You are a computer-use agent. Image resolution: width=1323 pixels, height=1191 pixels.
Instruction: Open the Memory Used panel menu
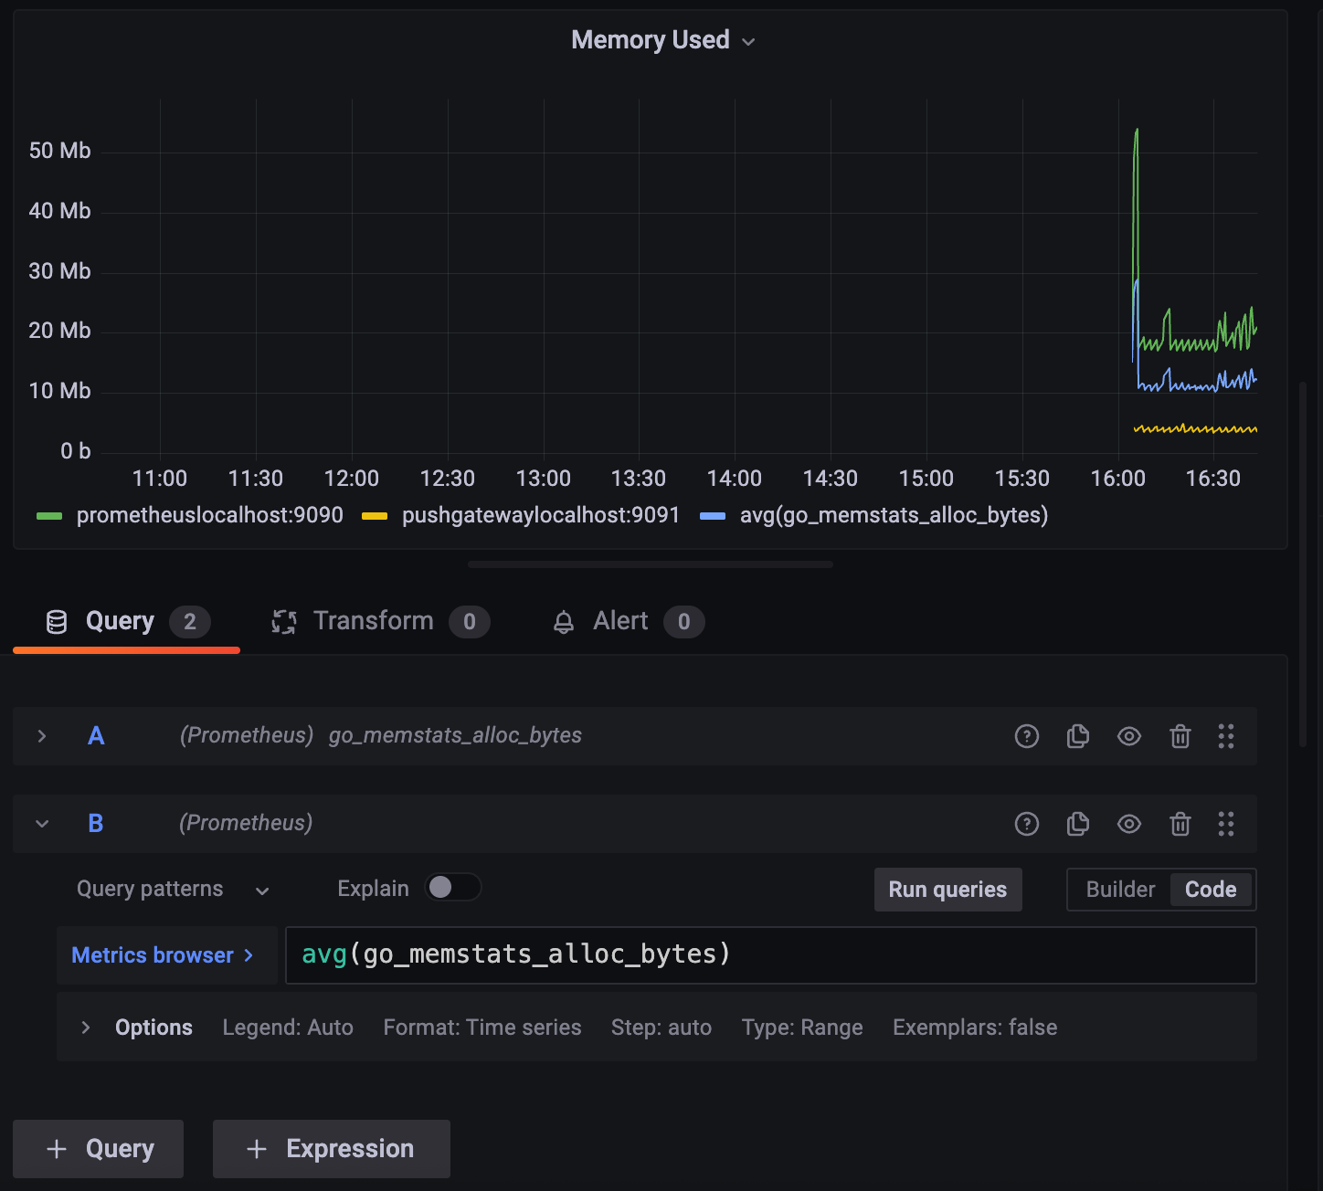click(x=748, y=41)
